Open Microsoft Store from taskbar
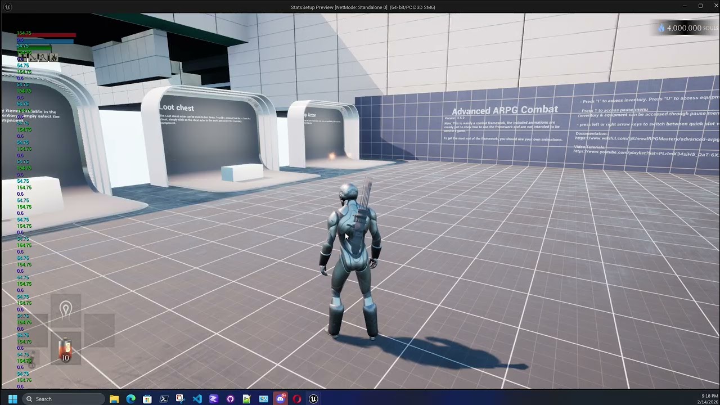The image size is (720, 405). tap(147, 399)
